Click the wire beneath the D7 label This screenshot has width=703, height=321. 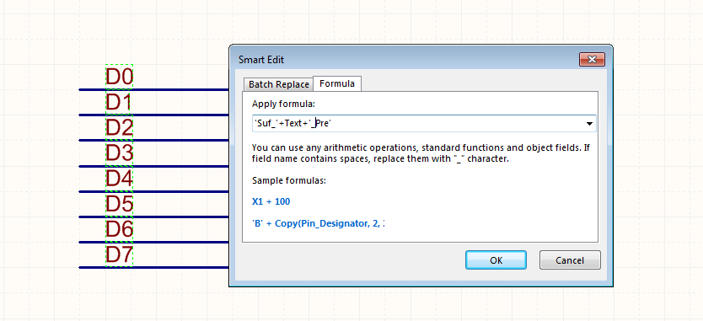[x=153, y=268]
